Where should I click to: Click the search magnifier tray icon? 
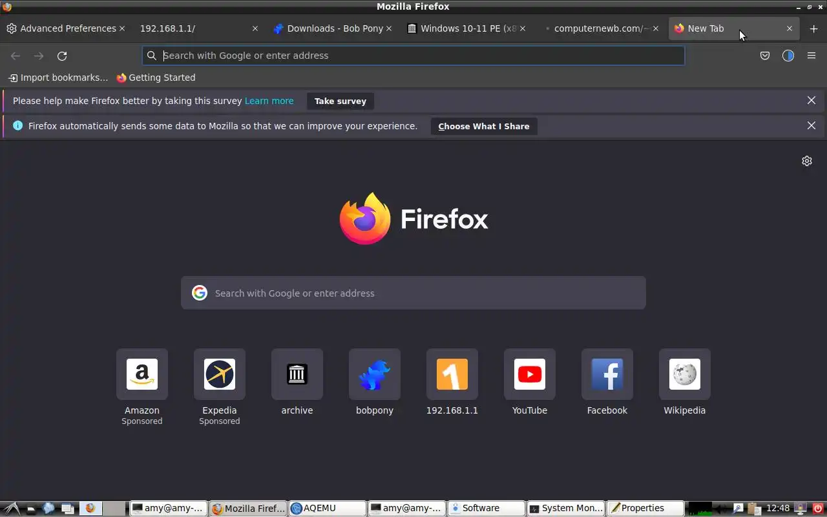coord(738,509)
